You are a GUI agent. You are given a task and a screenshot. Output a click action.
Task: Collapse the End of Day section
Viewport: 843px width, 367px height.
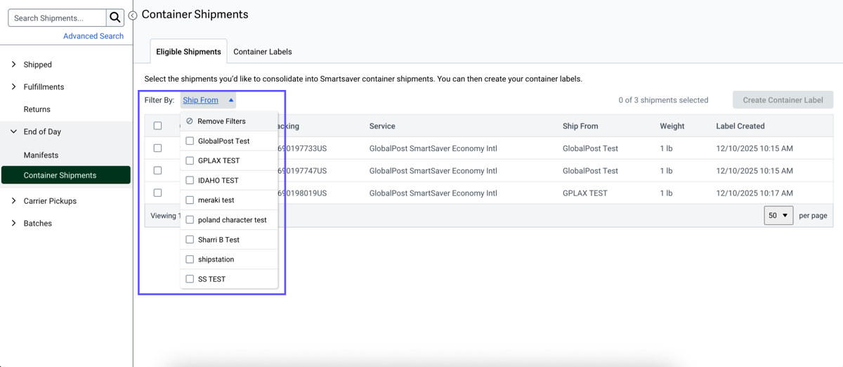[13, 131]
